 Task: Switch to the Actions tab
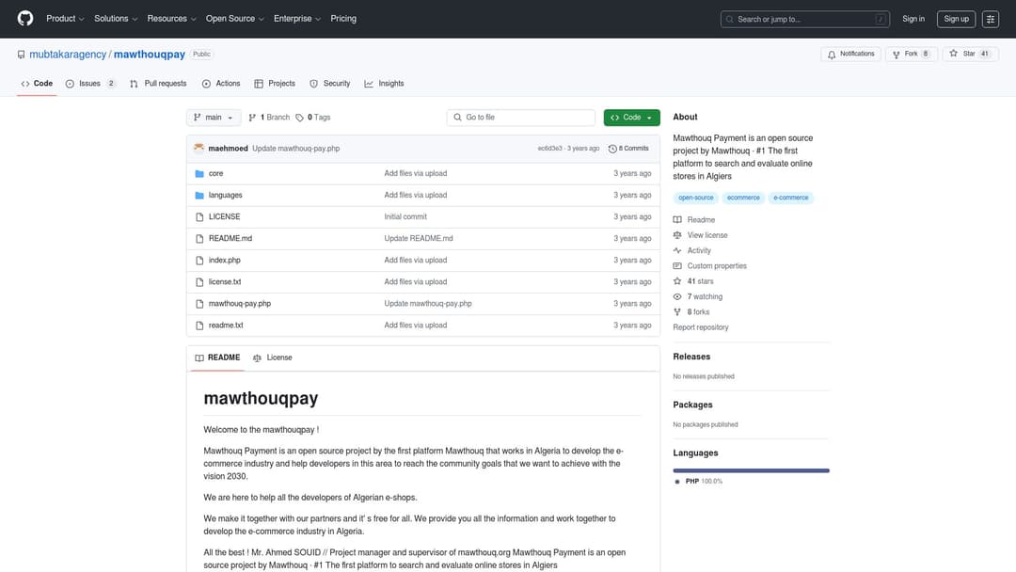[221, 84]
